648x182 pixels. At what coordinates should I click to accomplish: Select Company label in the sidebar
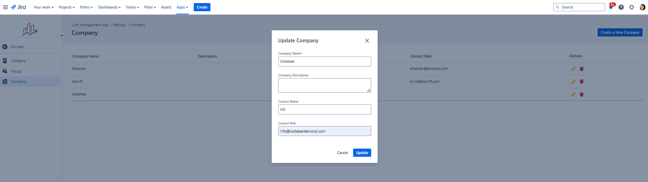(19, 81)
